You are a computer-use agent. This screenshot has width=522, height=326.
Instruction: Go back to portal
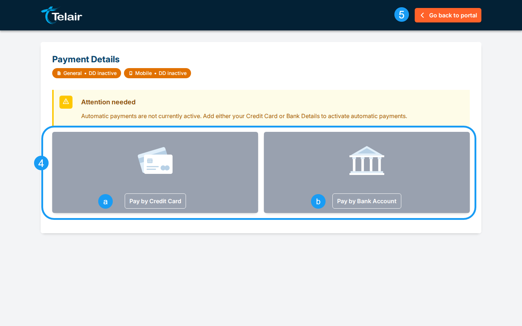448,15
